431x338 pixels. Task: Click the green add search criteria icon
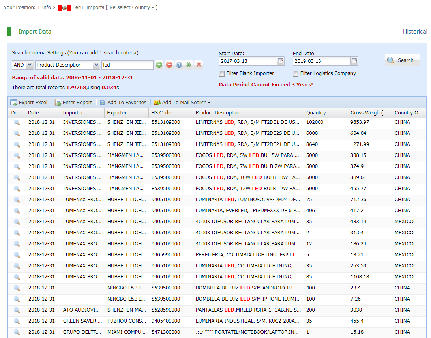pos(159,65)
